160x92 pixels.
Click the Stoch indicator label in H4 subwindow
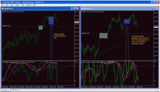click(18, 62)
